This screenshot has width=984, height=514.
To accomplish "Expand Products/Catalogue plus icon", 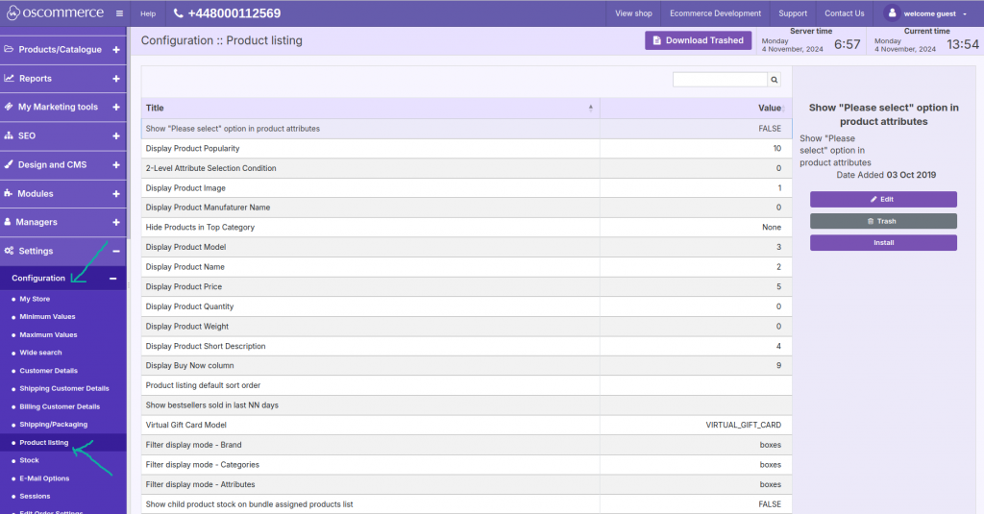I will click(x=116, y=50).
